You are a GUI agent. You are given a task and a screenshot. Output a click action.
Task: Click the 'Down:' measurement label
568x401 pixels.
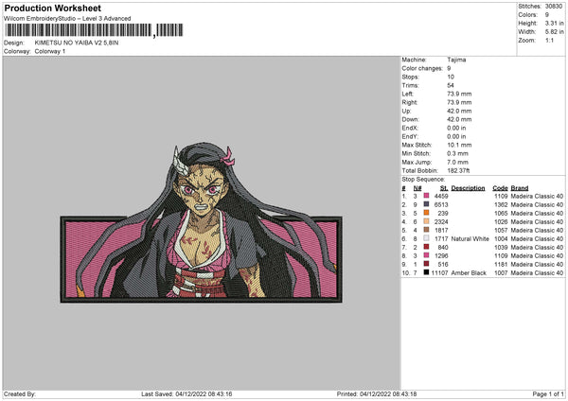pyautogui.click(x=410, y=119)
